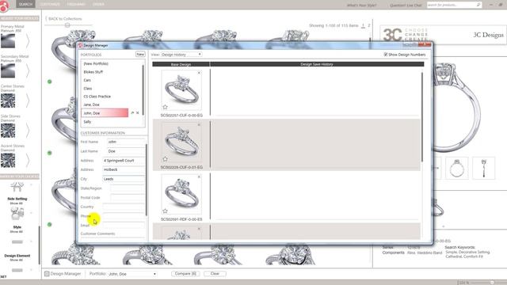Select the Primary Metal platinum swatch
The height and width of the screenshot is (285, 507).
pyautogui.click(x=8, y=40)
